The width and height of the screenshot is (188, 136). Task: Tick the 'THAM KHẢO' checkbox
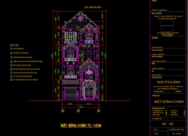tap(185, 111)
